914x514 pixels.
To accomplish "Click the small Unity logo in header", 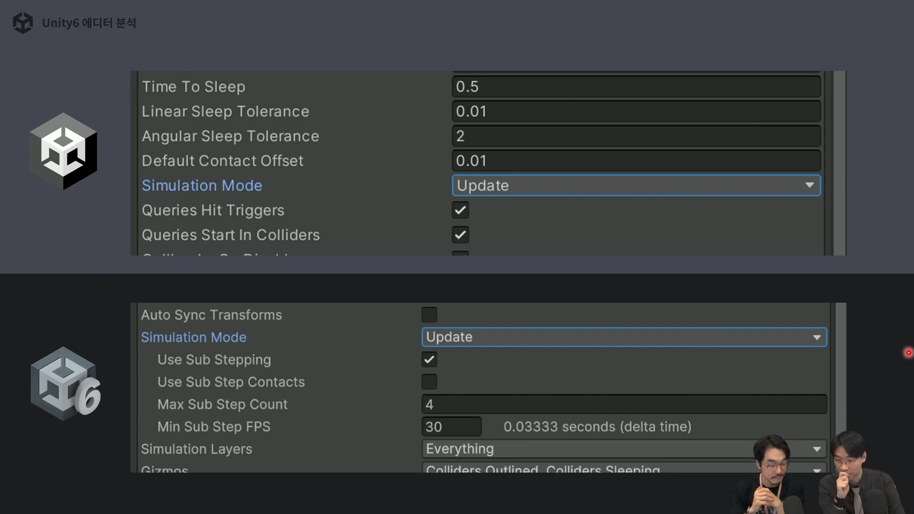I will tap(22, 23).
